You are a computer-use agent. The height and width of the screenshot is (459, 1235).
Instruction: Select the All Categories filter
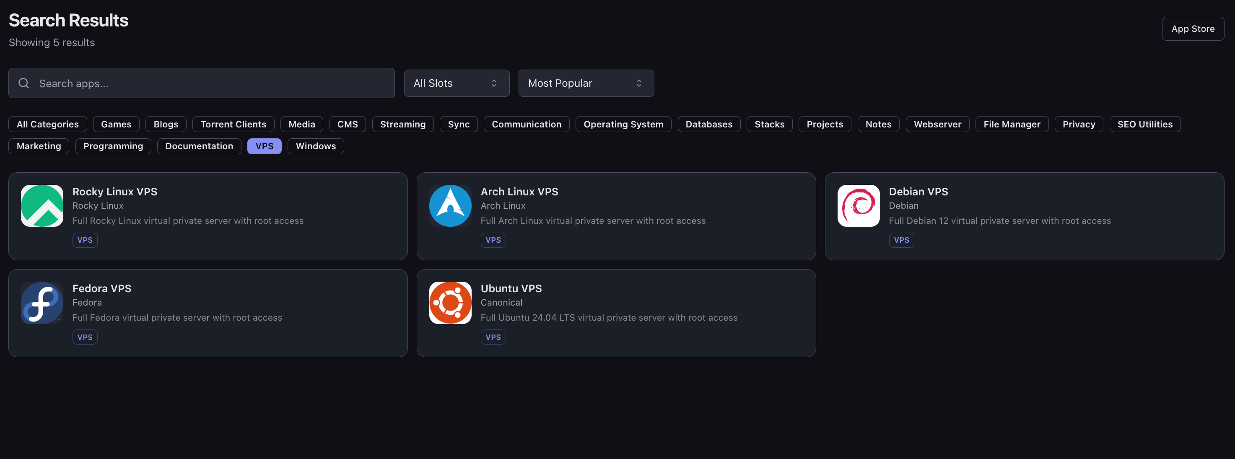pyautogui.click(x=47, y=124)
